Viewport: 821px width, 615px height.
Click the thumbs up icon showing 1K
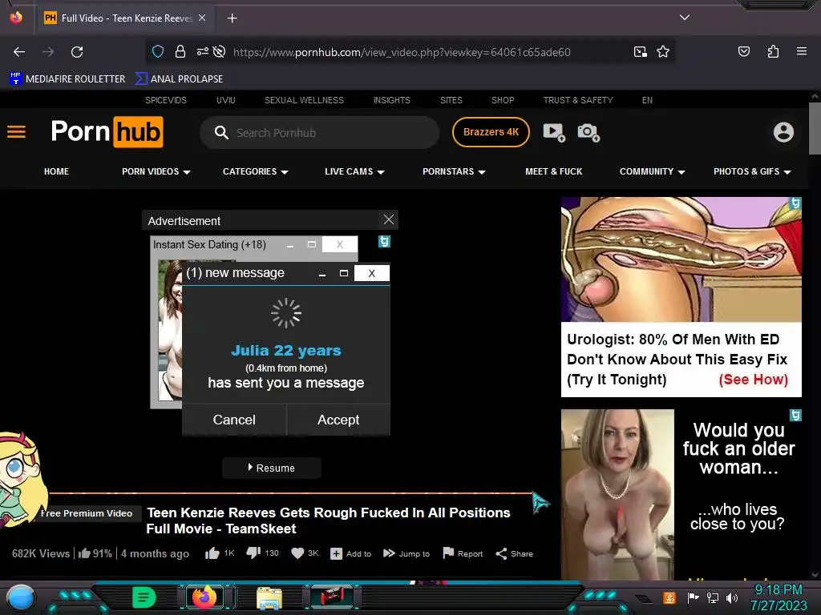pos(212,553)
